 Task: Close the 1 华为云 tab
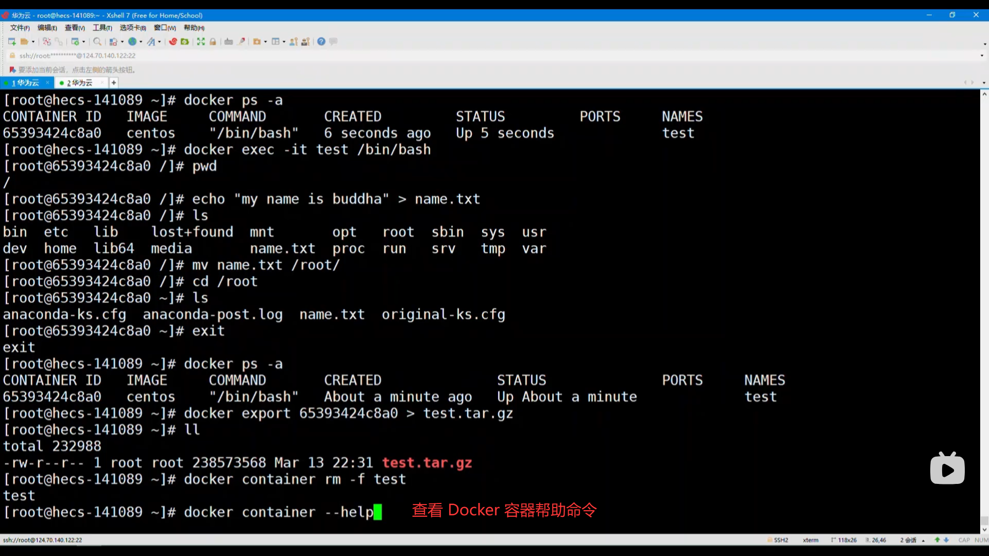[x=47, y=83]
